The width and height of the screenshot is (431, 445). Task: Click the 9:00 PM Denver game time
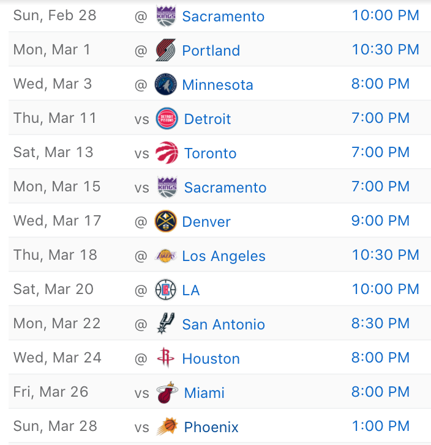click(x=380, y=221)
